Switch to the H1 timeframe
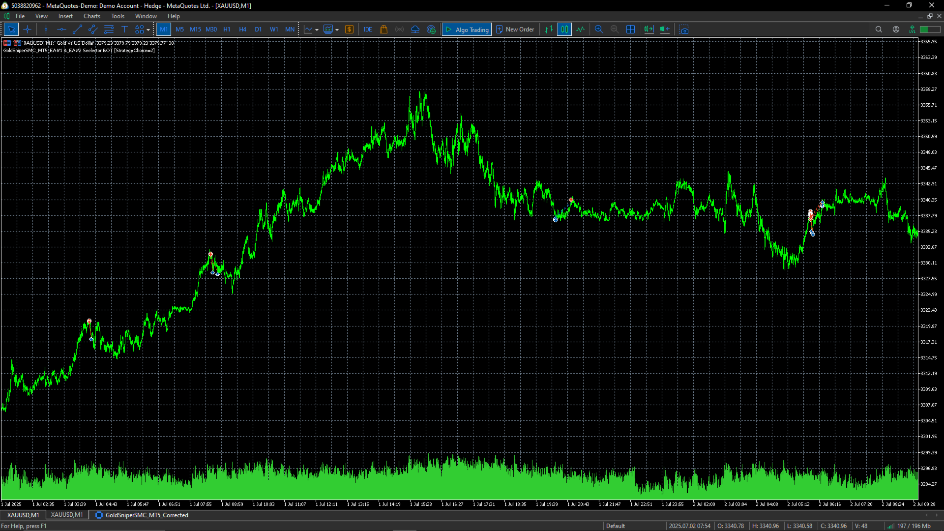The height and width of the screenshot is (531, 944). tap(227, 29)
